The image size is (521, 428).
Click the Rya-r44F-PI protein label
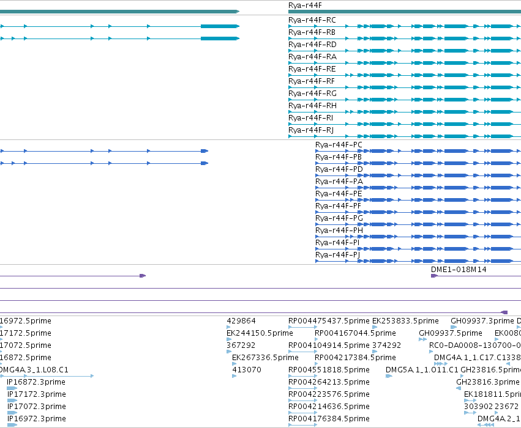(x=337, y=243)
